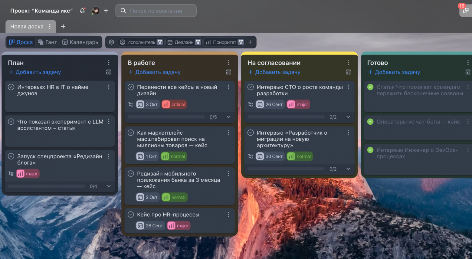Viewport: 472px width, 259px height.
Task: Toggle completion of Кейс про HR-процессы
Action: click(x=131, y=215)
